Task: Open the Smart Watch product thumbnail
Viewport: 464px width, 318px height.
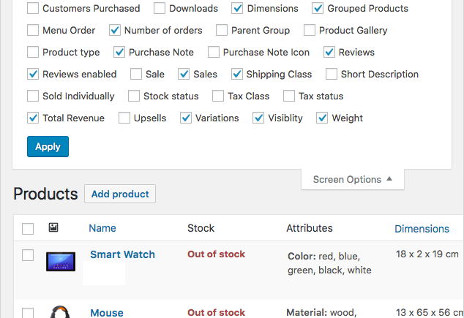Action: (61, 261)
